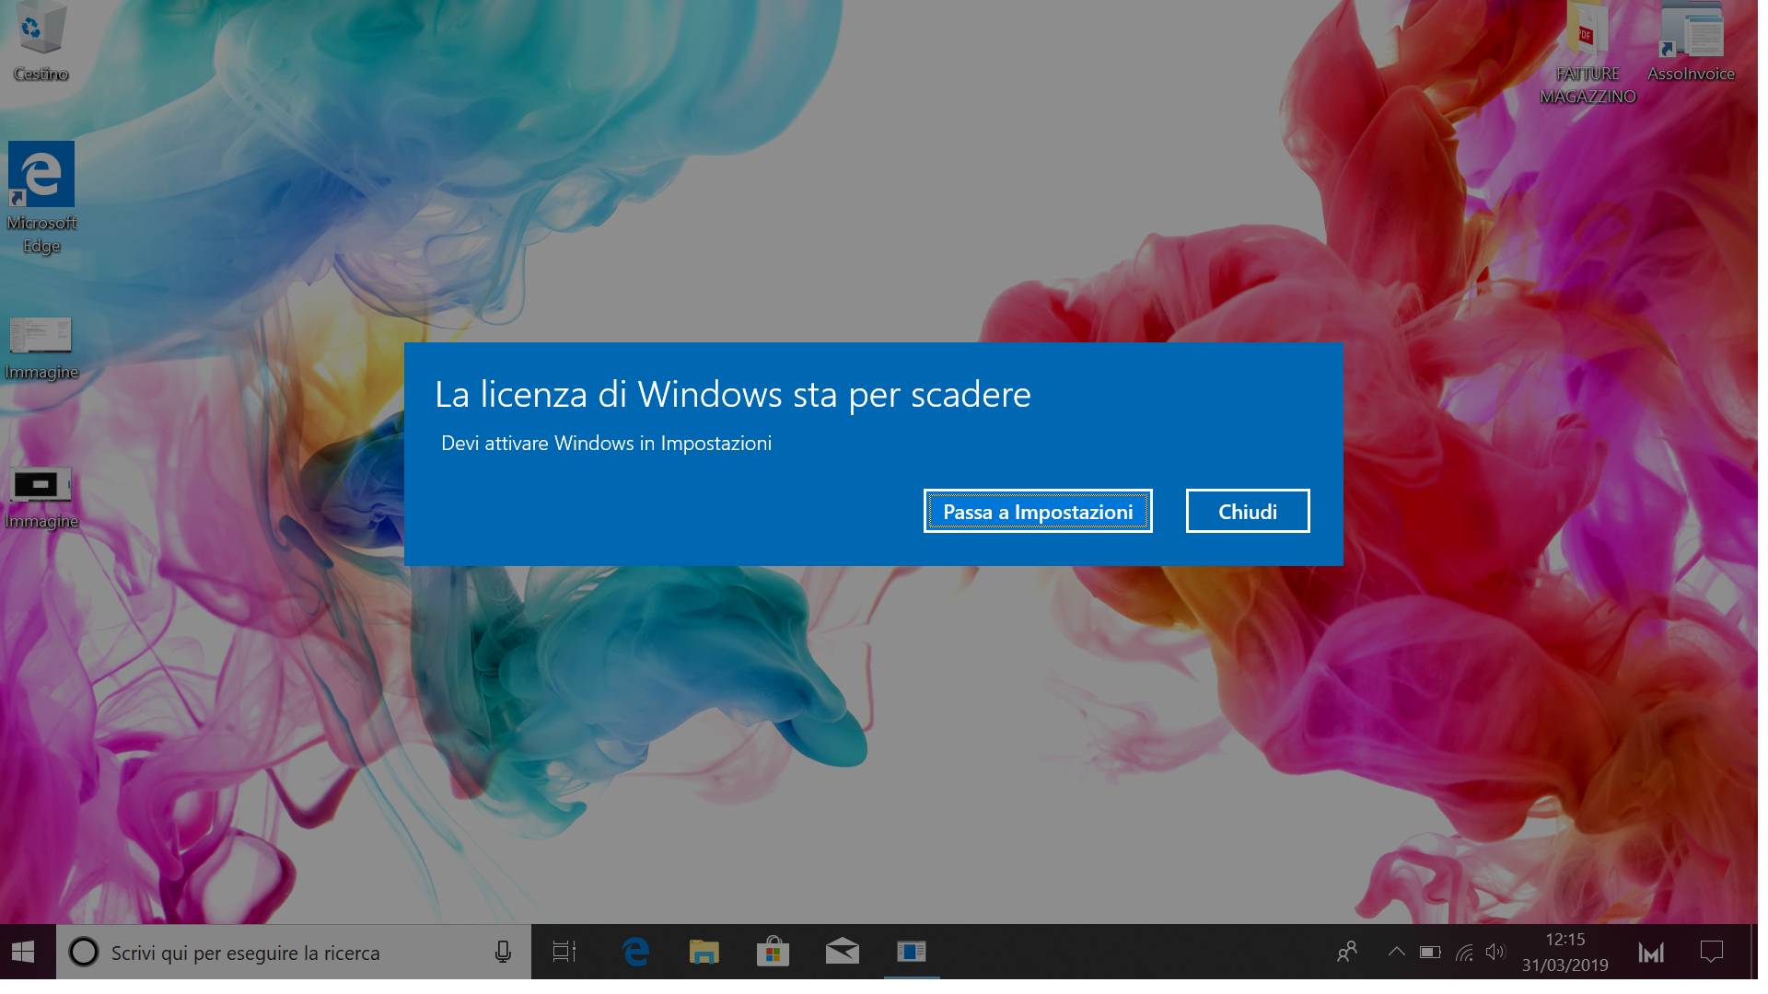Check the battery status icon
Screen dimensions: 1768x994
pos(1430,952)
